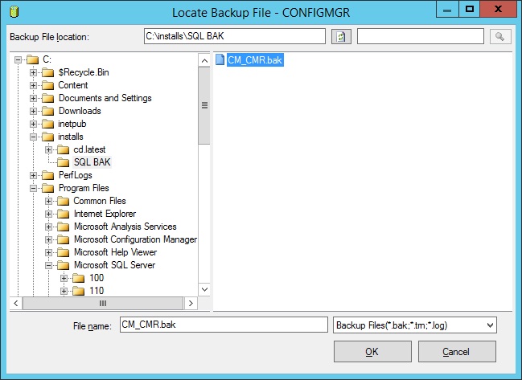
Task: Click the search magnifier icon
Action: [x=499, y=37]
